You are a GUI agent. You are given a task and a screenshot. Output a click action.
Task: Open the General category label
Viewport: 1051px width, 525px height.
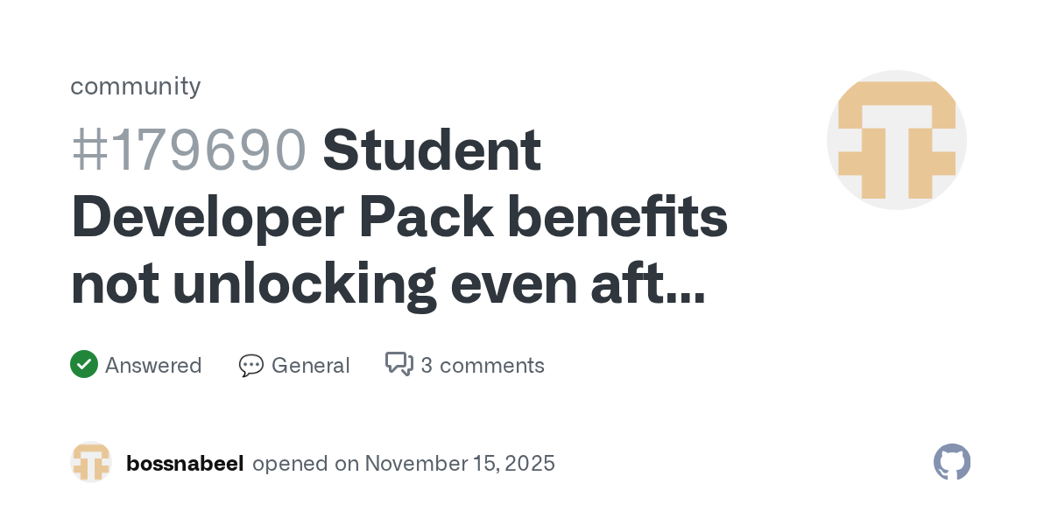[x=310, y=365]
